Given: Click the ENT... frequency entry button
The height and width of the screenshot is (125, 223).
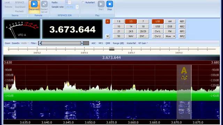Looking at the screenshot, I should tap(143, 36).
